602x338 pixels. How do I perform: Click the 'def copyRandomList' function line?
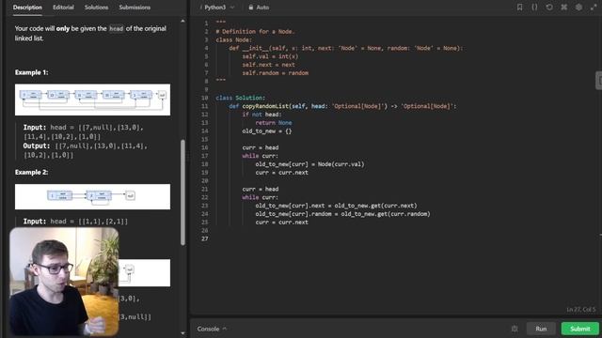click(x=342, y=106)
